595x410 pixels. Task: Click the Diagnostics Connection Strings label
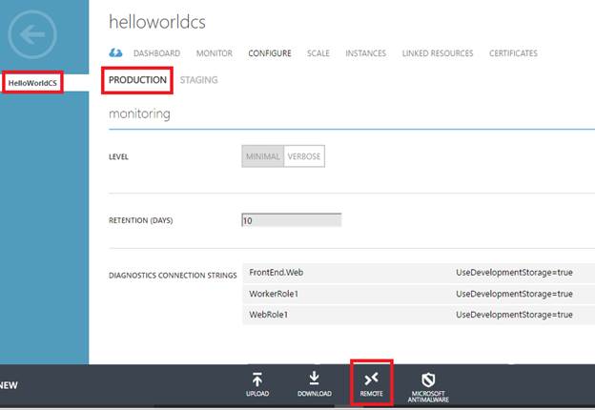click(173, 276)
